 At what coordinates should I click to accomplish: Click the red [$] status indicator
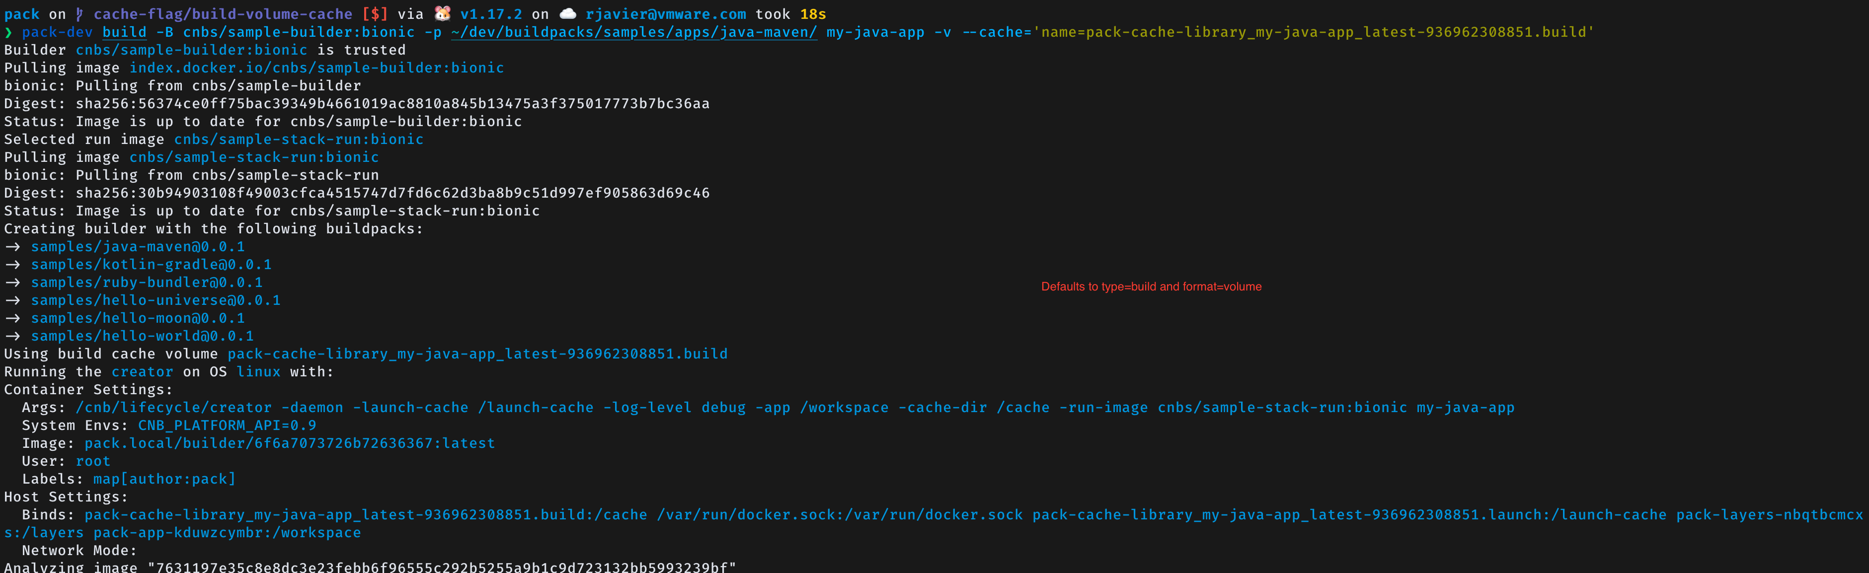[375, 14]
